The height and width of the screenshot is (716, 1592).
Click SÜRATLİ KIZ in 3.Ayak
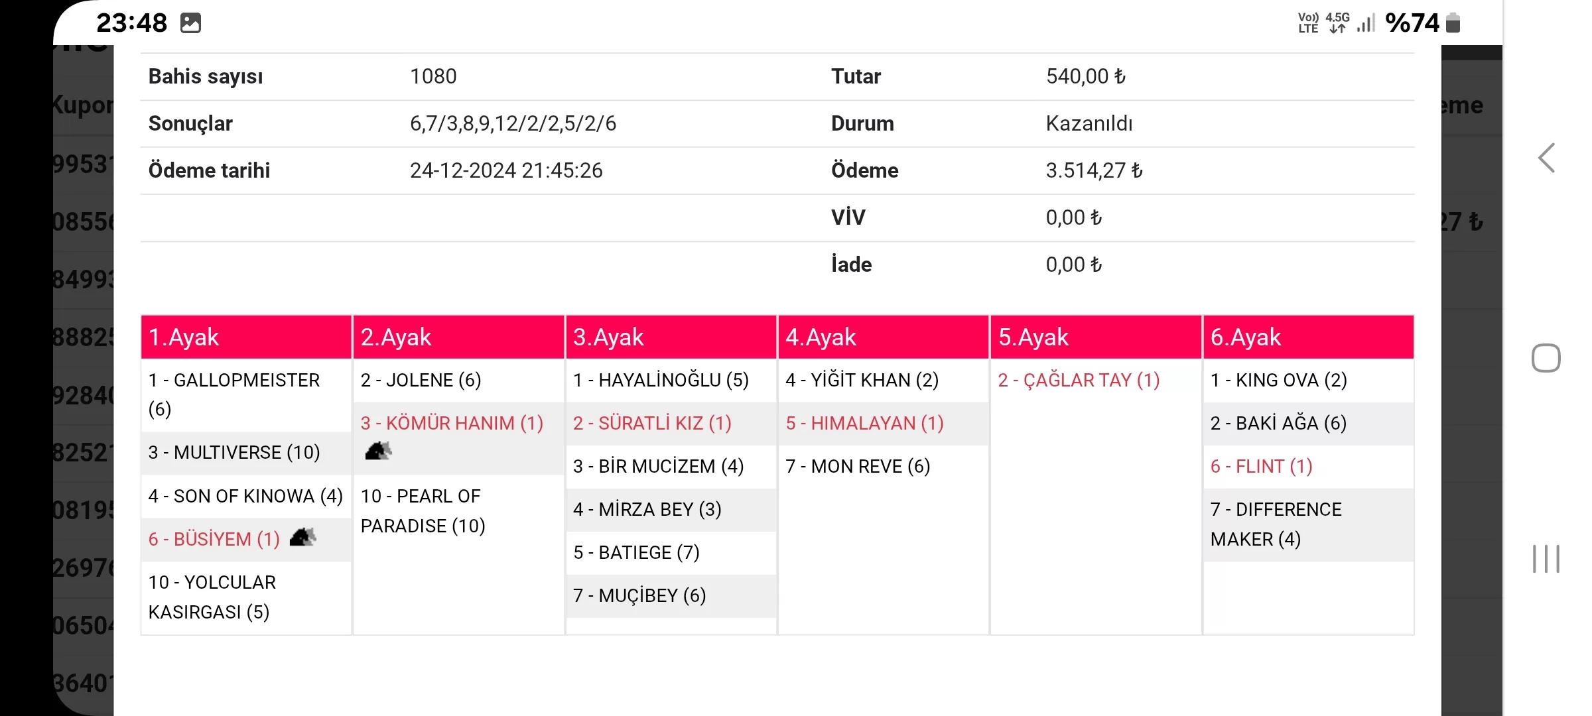[652, 424]
